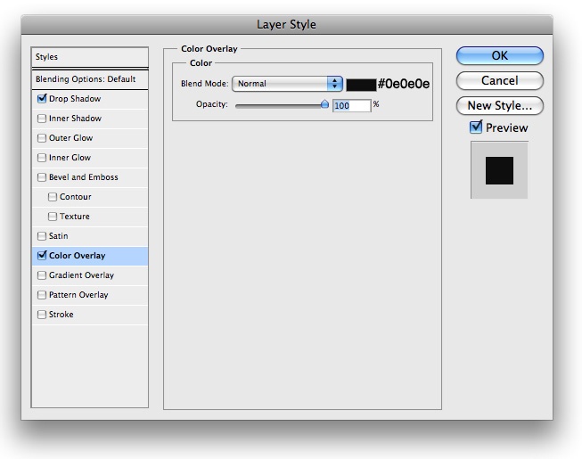Enable the Outer Glow checkbox
The height and width of the screenshot is (459, 582).
point(42,138)
